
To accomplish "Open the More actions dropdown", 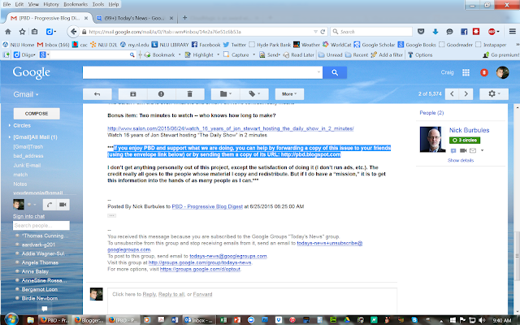I will pos(289,94).
